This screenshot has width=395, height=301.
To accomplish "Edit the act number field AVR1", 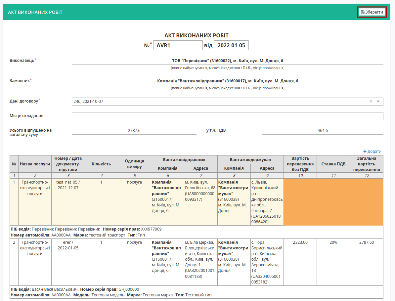I will 178,45.
